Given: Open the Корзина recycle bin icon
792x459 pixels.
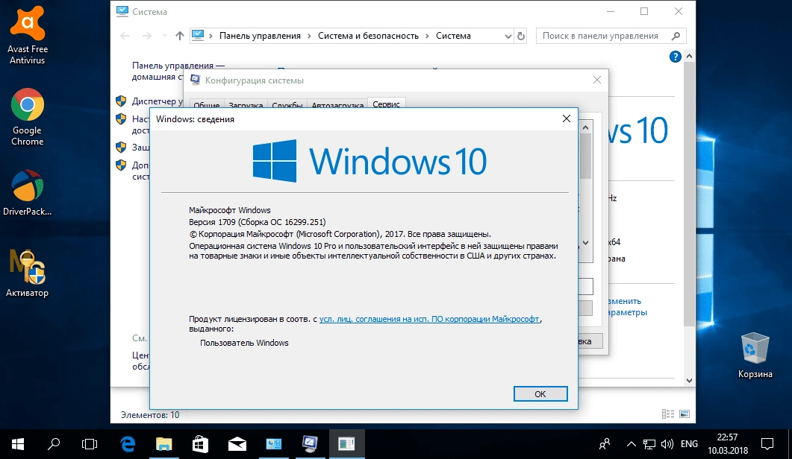Looking at the screenshot, I should coord(755,355).
